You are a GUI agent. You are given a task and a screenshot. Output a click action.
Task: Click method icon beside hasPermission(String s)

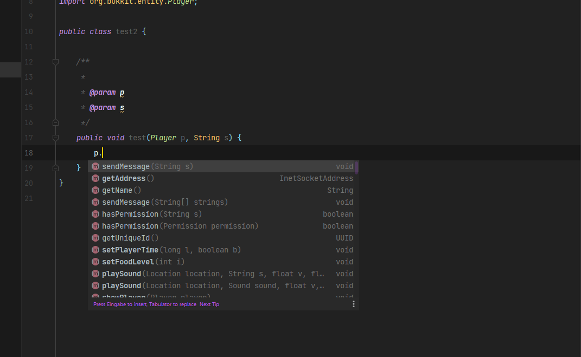tap(95, 214)
